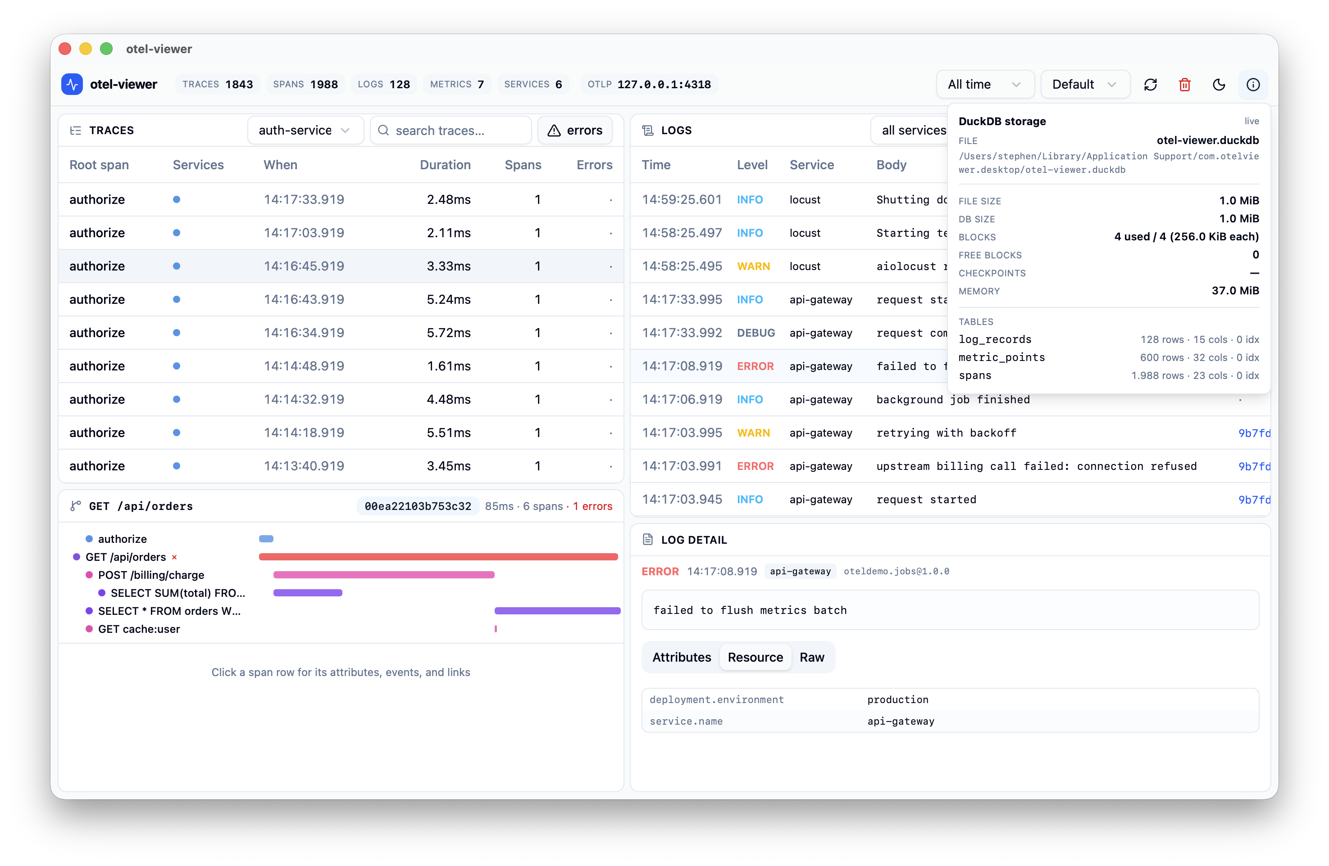Switch to the Raw tab

pos(811,657)
